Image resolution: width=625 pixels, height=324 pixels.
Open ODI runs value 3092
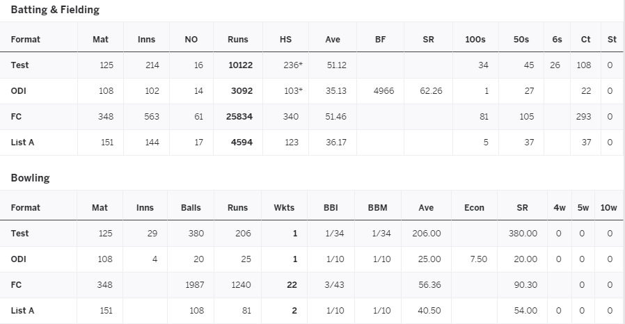pyautogui.click(x=242, y=91)
